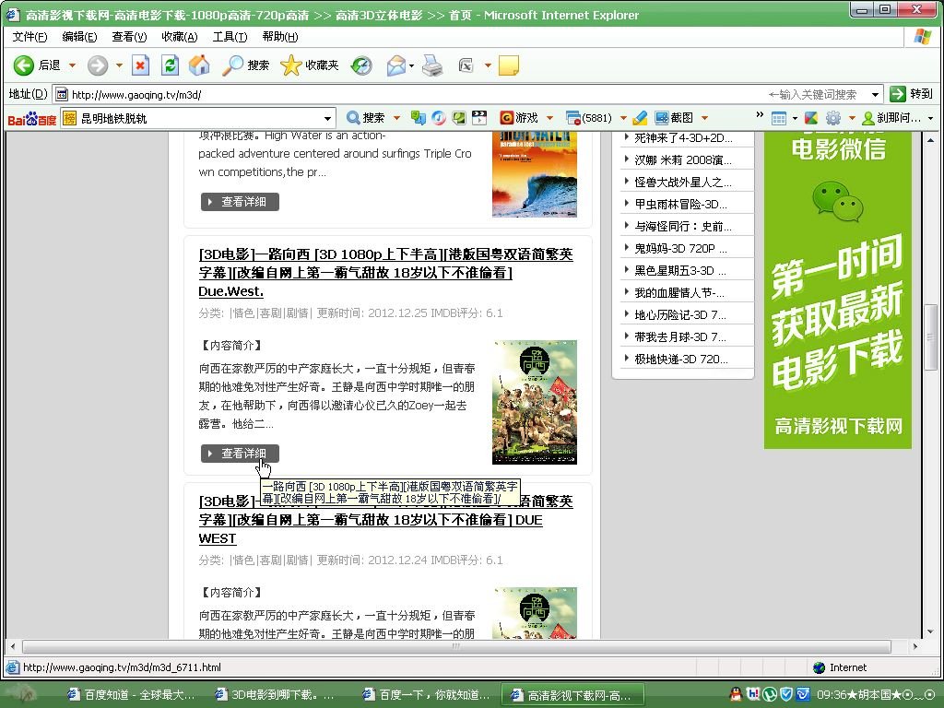Open the 昆明地铁脱轨 hot search dropdown
This screenshot has height=708, width=944.
(327, 118)
